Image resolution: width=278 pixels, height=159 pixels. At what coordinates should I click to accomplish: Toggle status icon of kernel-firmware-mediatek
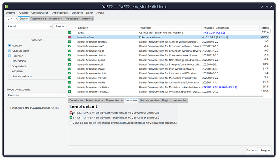coord(70,87)
